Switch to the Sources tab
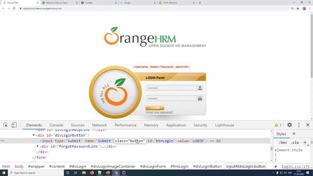The height and width of the screenshot is (176, 313). point(78,125)
